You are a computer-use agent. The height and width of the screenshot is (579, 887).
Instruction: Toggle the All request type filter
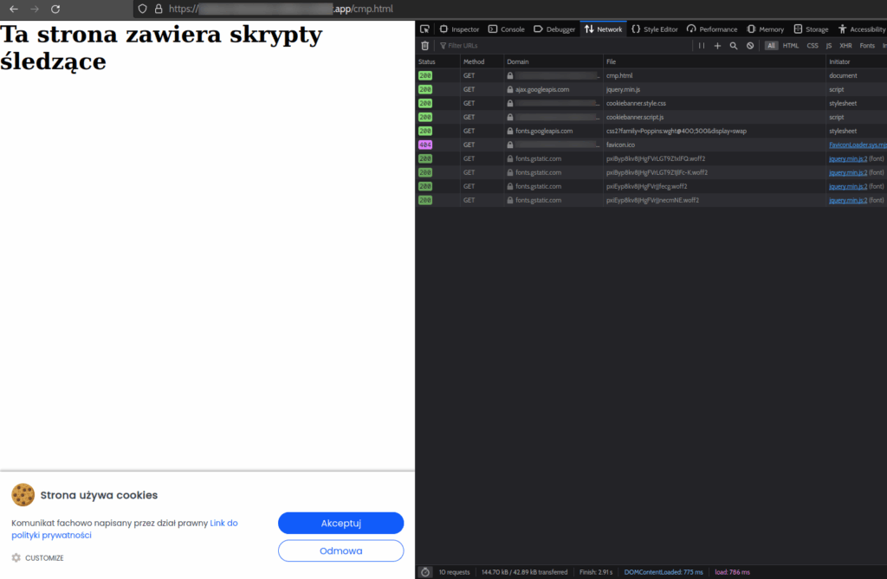click(x=771, y=46)
